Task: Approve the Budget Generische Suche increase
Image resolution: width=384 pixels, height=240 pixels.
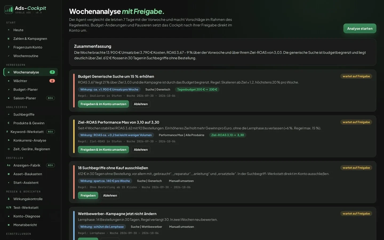Action: [103, 104]
